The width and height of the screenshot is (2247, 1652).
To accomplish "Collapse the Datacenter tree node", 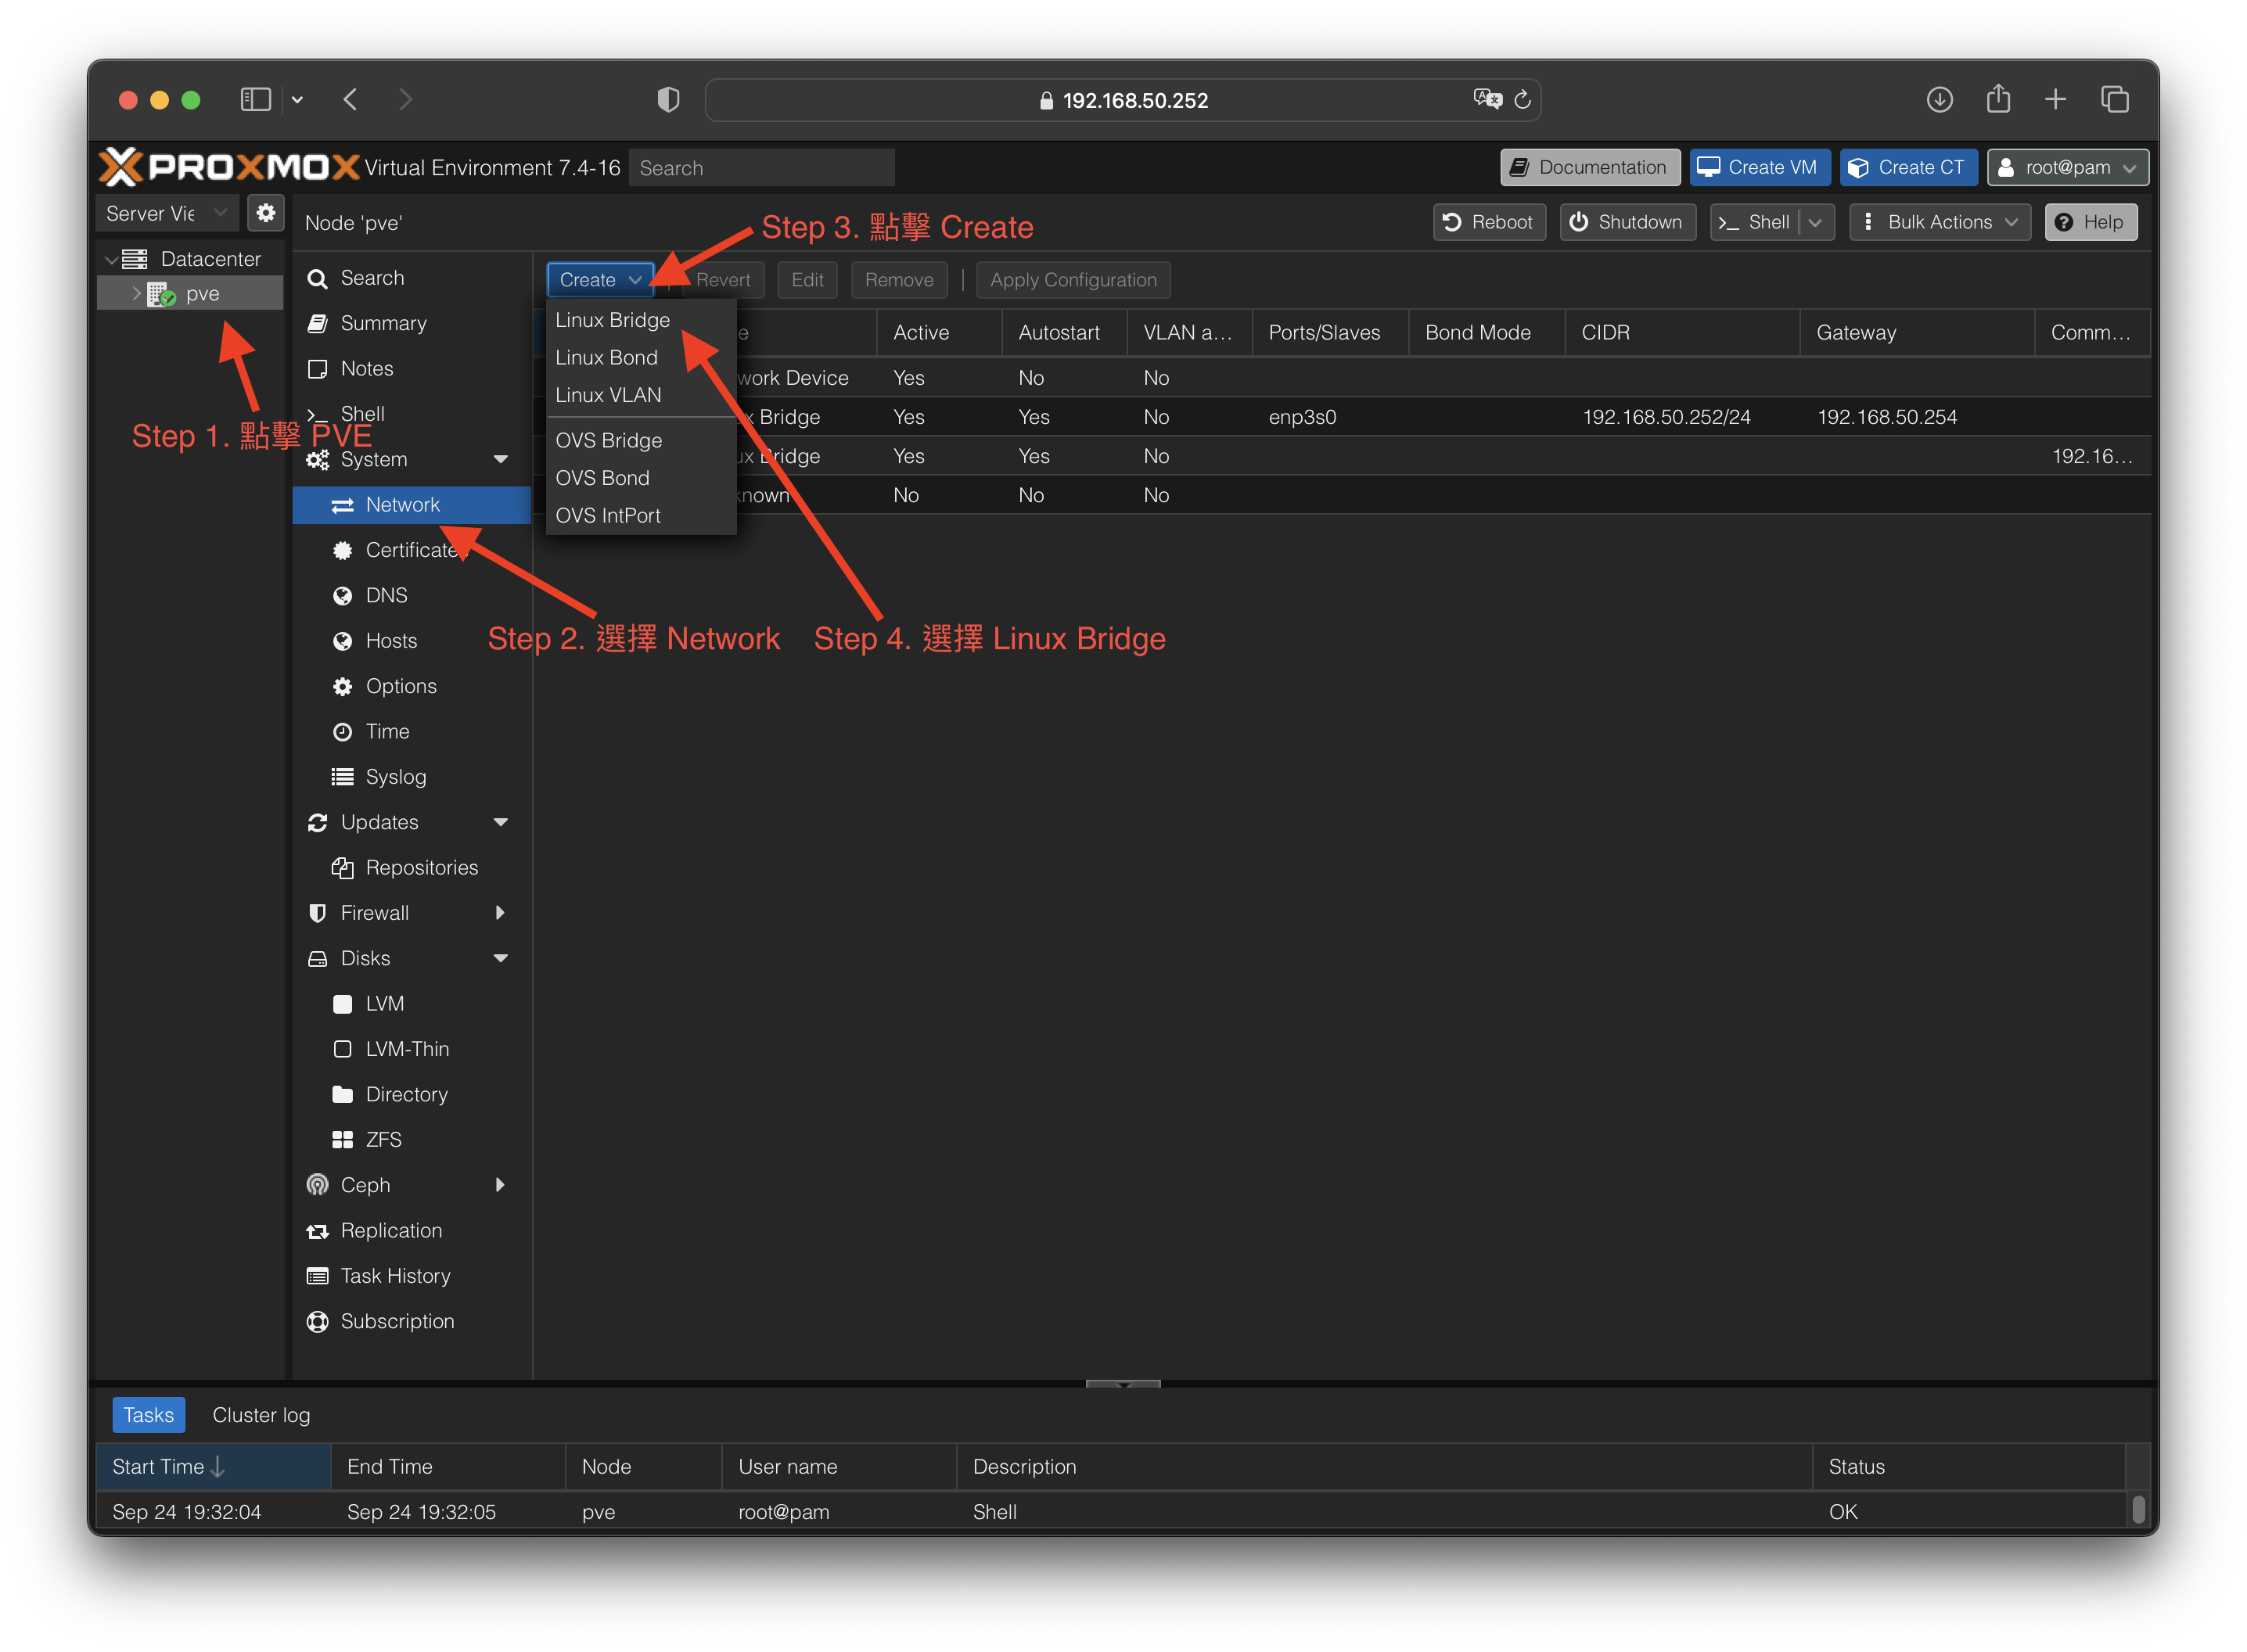I will [111, 259].
